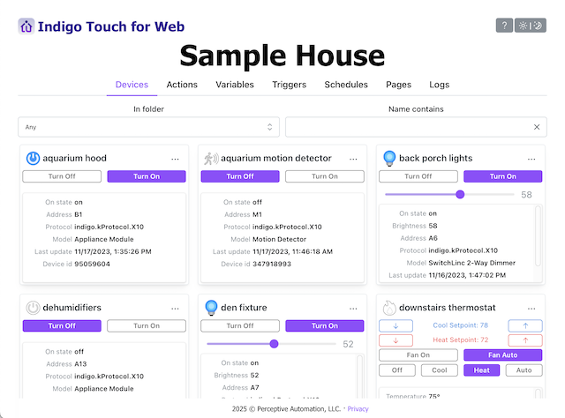565x418 pixels.
Task: Click Heat Setpoint: 72 label
Action: tap(461, 340)
